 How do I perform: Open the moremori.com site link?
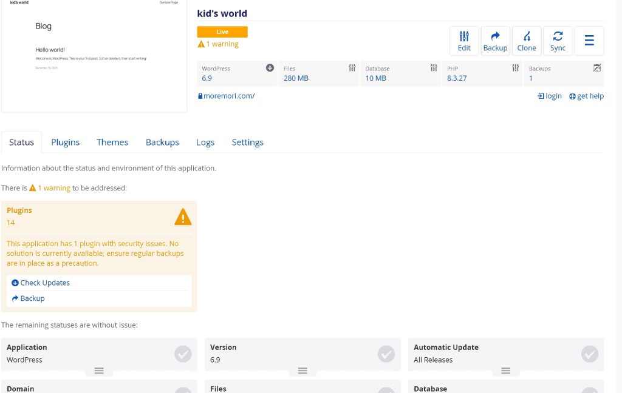[229, 96]
